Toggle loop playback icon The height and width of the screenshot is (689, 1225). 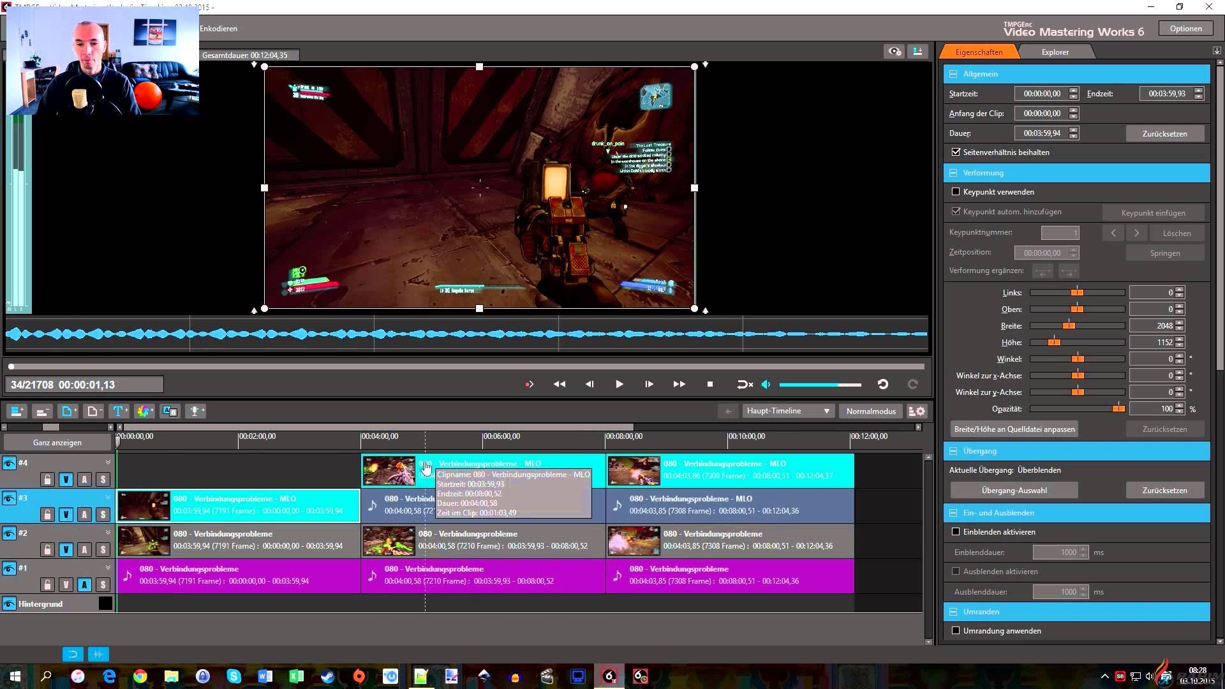745,384
